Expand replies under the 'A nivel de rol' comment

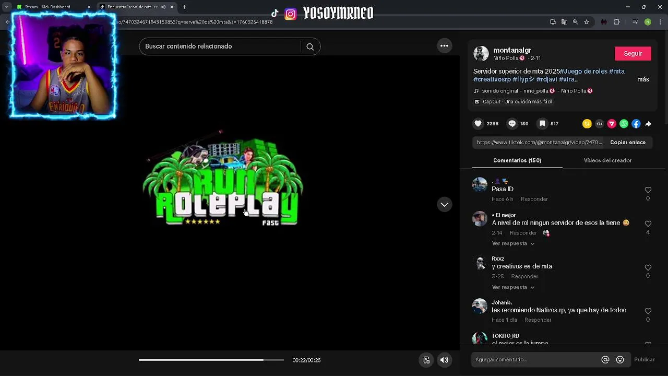point(513,243)
